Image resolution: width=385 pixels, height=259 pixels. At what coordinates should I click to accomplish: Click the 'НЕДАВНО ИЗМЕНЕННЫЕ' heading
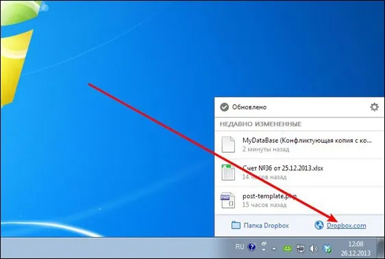260,124
